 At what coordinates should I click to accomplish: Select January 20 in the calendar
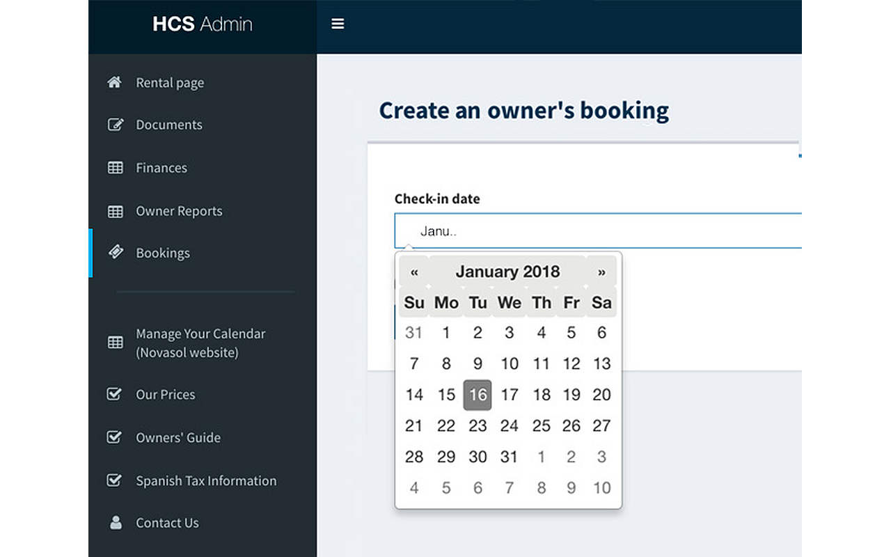coord(601,395)
